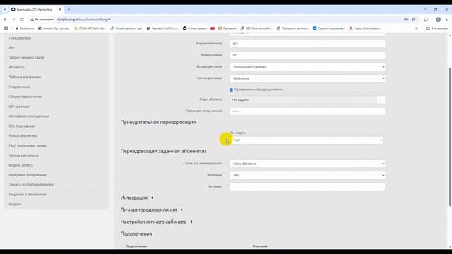The width and height of the screenshot is (452, 254).
Task: Open the Chrome apps grid shortcut
Action: click(x=6, y=28)
